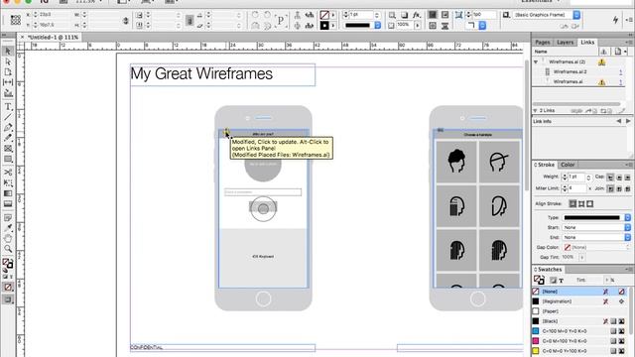Select the Scissors tool
This screenshot has height=357, width=635.
coord(8,173)
